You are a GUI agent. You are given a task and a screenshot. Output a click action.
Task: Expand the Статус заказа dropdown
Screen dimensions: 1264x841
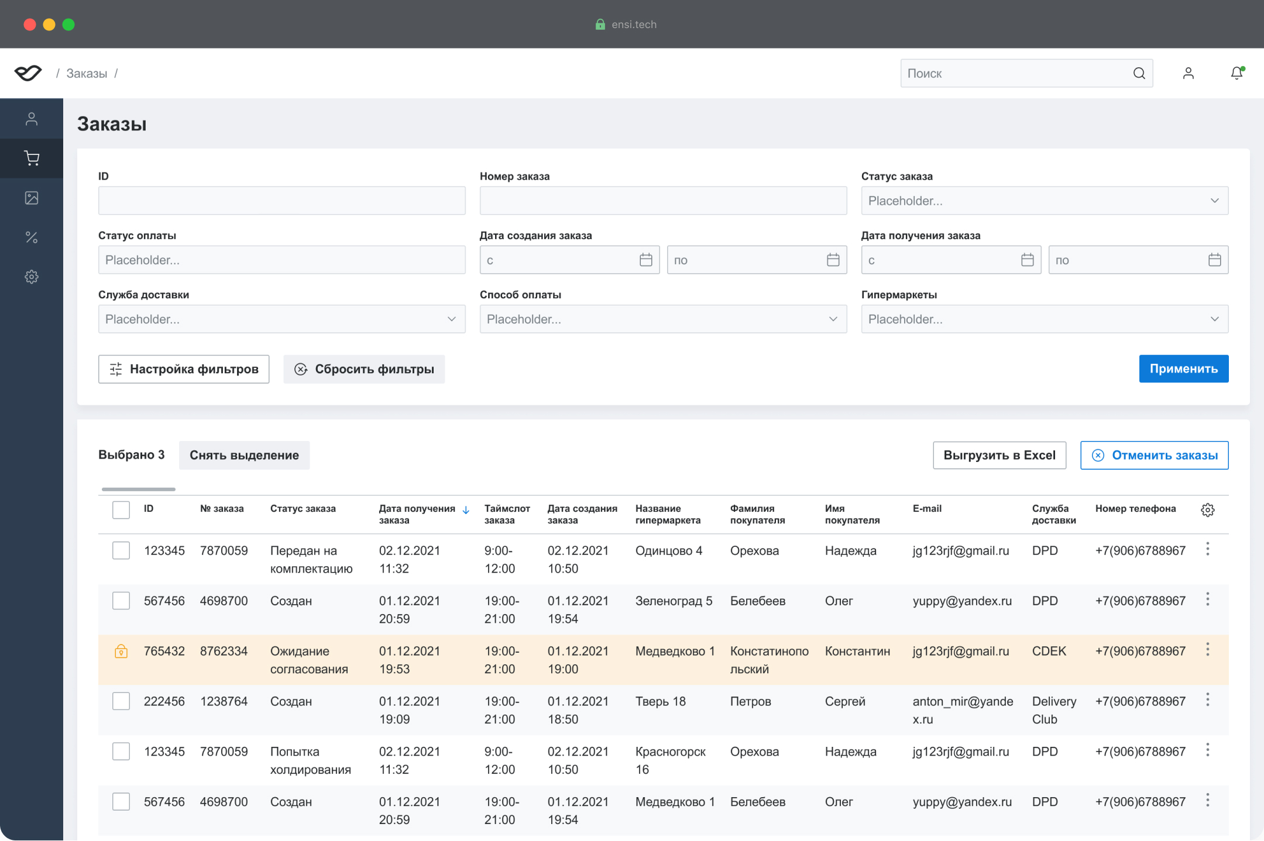[x=1044, y=201]
